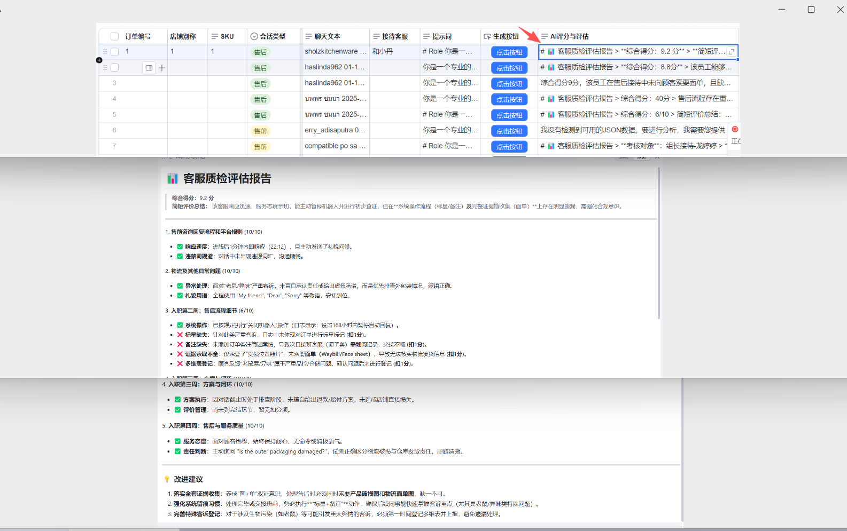847x531 pixels.
Task: Click the report panel vertical scrollbar
Action: click(658, 243)
